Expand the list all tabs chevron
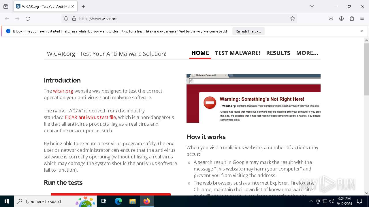This screenshot has height=207, width=369. coord(312,6)
